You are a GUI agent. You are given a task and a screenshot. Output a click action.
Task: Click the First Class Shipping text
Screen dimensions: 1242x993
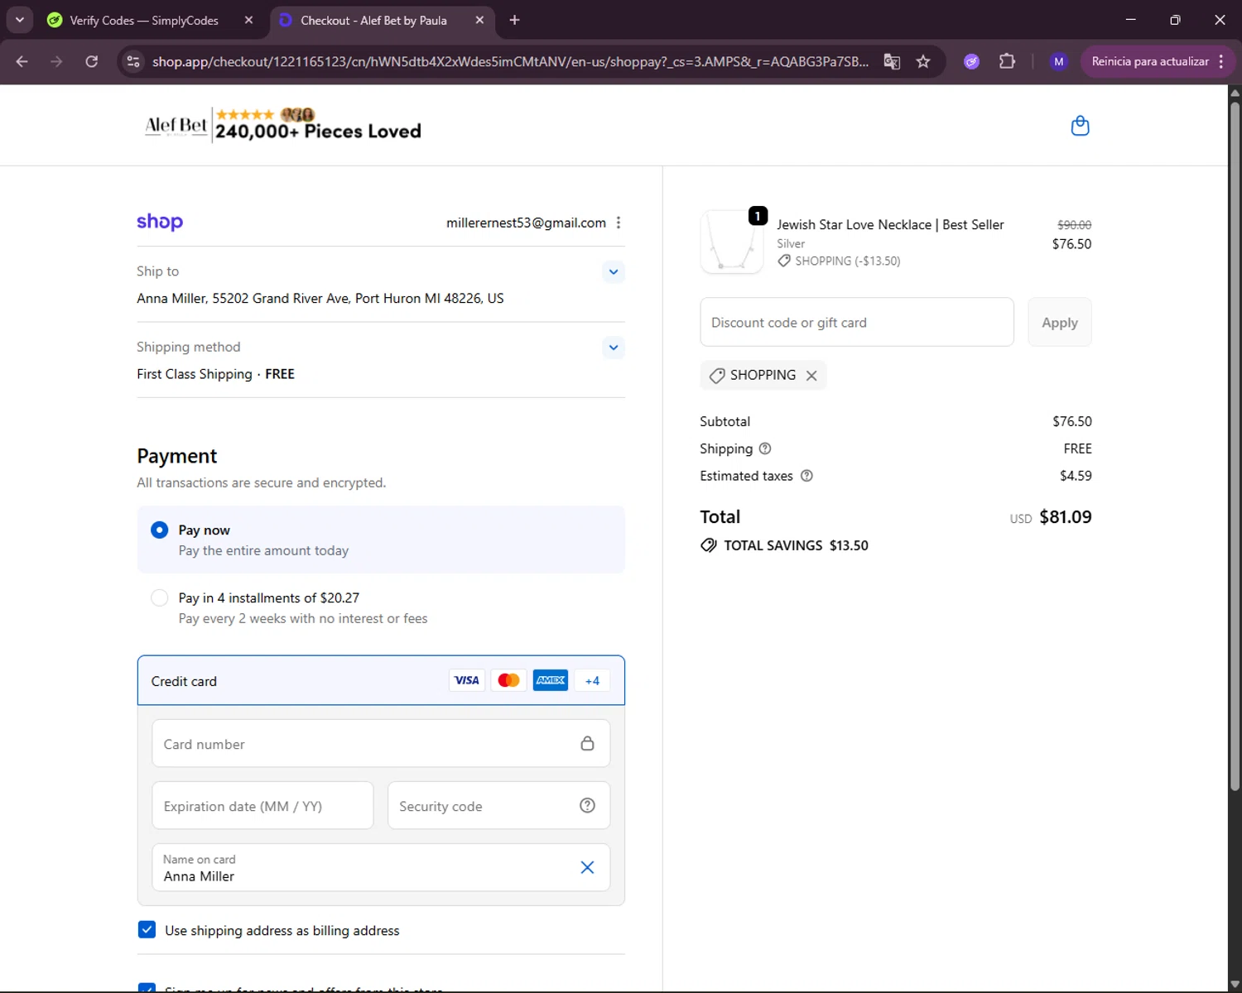(195, 374)
